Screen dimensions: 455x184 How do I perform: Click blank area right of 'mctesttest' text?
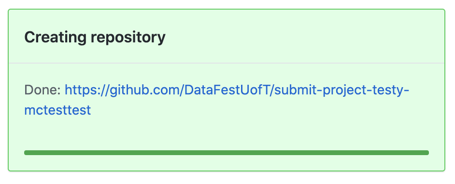click(261, 110)
